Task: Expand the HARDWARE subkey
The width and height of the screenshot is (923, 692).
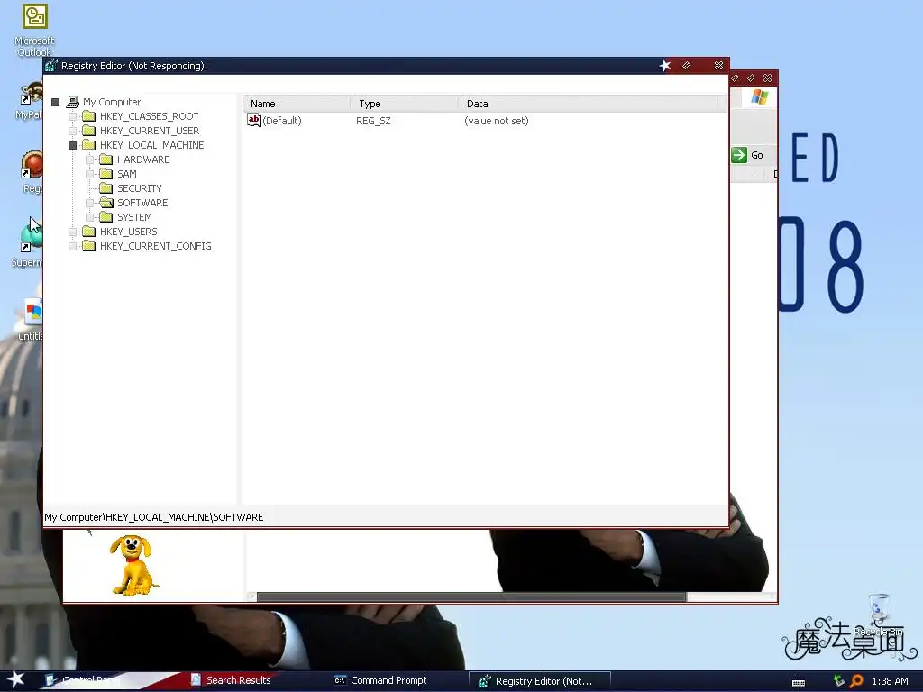Action: [89, 159]
